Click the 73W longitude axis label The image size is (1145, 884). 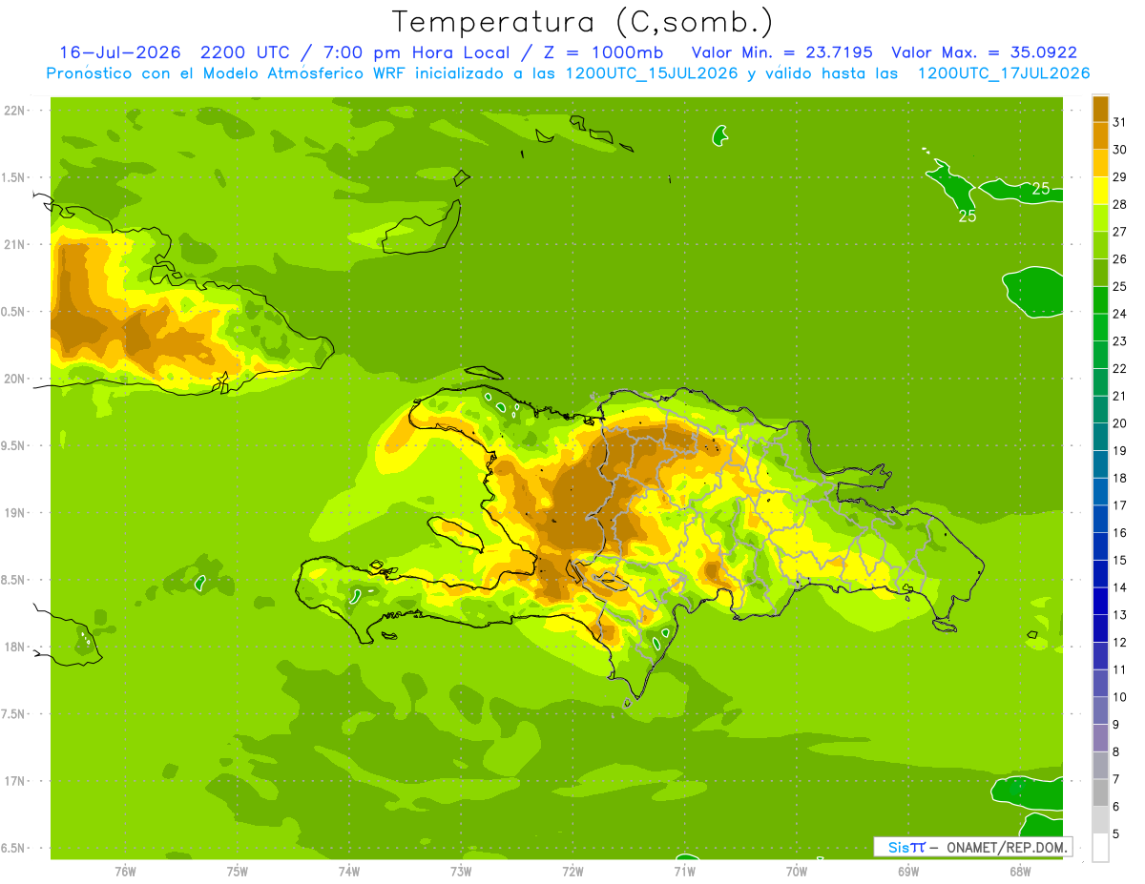(461, 872)
